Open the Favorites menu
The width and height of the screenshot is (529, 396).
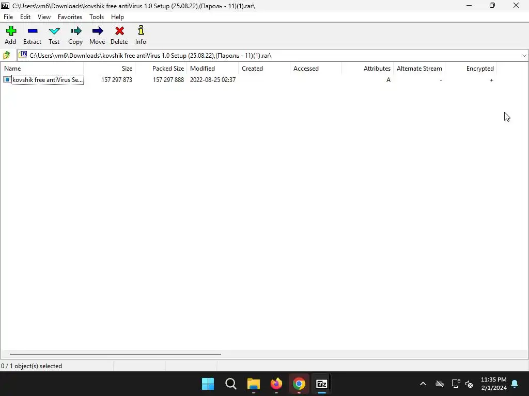pyautogui.click(x=70, y=17)
